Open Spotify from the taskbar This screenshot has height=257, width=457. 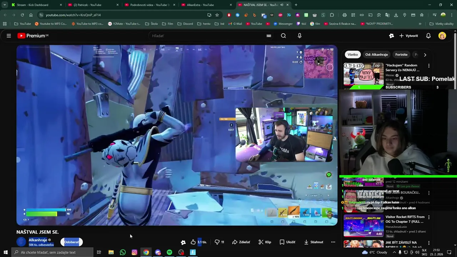click(x=170, y=252)
